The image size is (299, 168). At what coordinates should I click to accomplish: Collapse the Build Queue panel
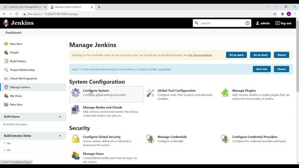60,117
